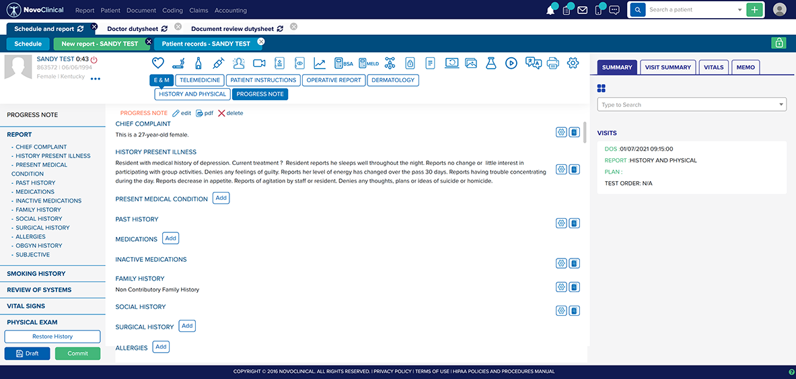Open the video camera telehealth icon
796x379 pixels.
[x=259, y=63]
